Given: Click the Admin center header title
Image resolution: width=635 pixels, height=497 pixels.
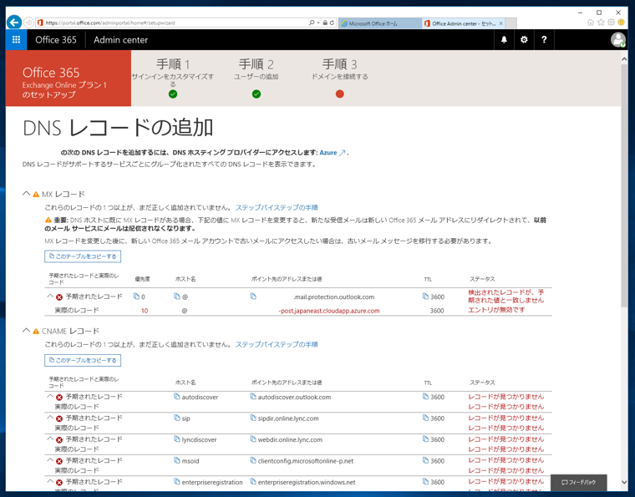Looking at the screenshot, I should click(120, 39).
